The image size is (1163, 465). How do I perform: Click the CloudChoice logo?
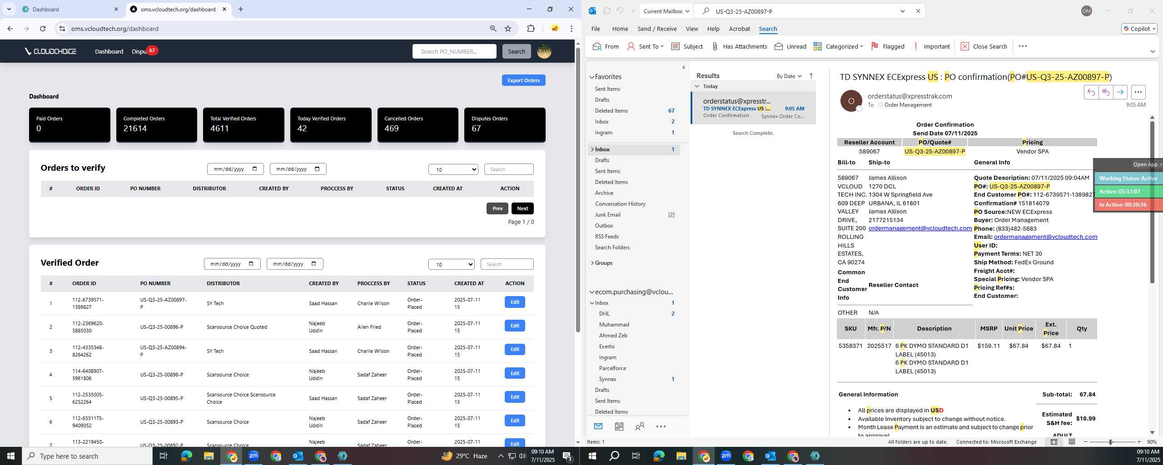tap(50, 51)
